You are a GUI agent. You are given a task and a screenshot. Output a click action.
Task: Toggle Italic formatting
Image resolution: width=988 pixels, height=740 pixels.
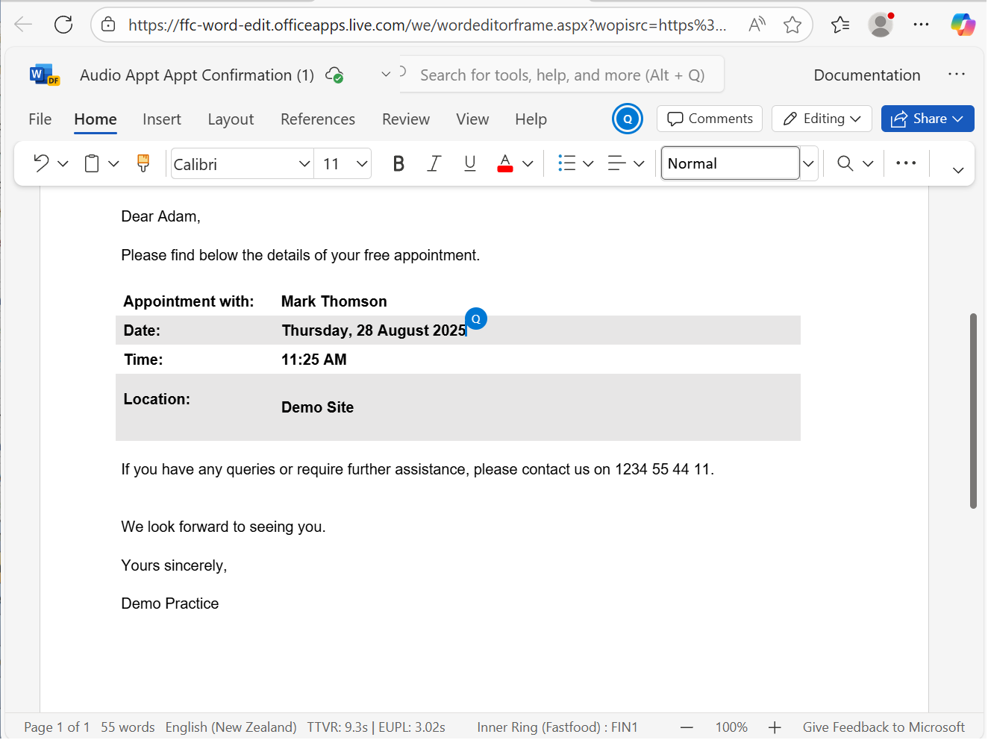pyautogui.click(x=434, y=163)
